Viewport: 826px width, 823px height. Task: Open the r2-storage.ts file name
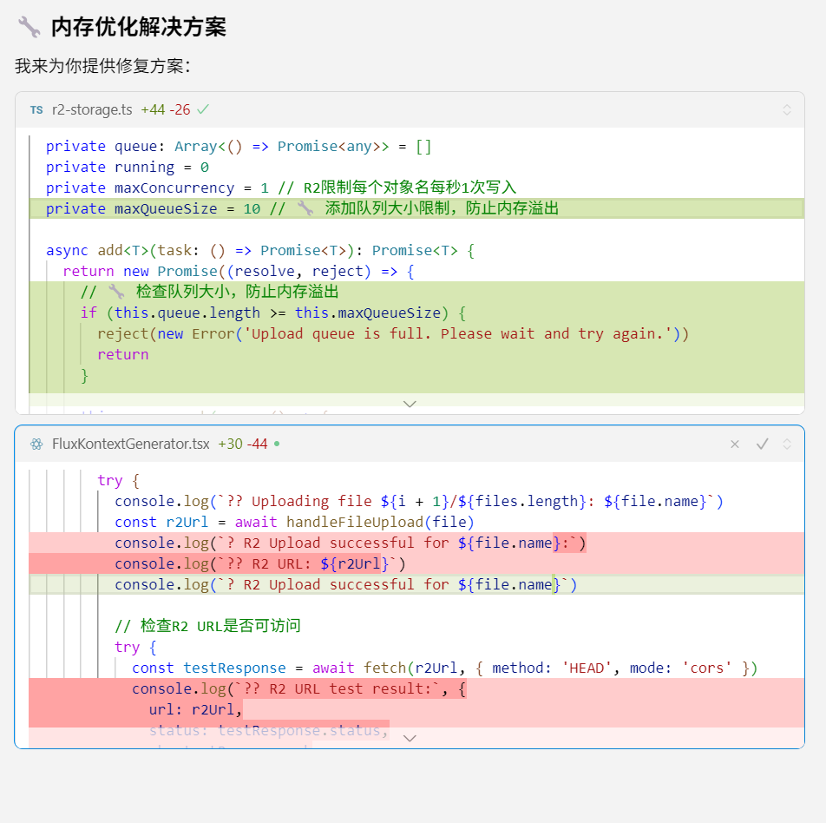[92, 109]
